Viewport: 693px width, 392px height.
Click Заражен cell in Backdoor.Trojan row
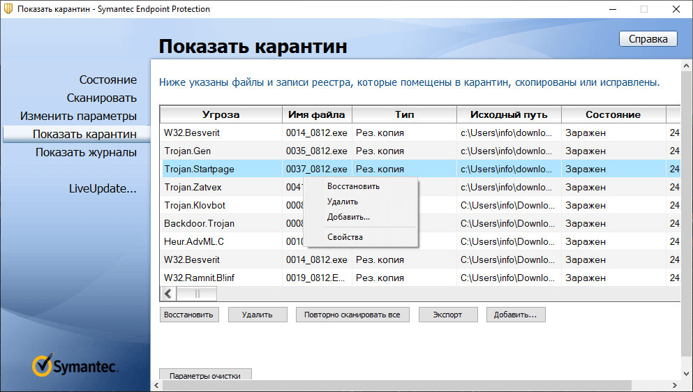[x=613, y=223]
